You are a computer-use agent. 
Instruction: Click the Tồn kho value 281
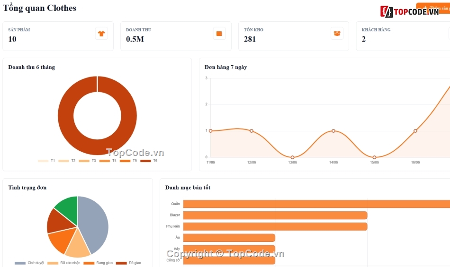point(250,39)
